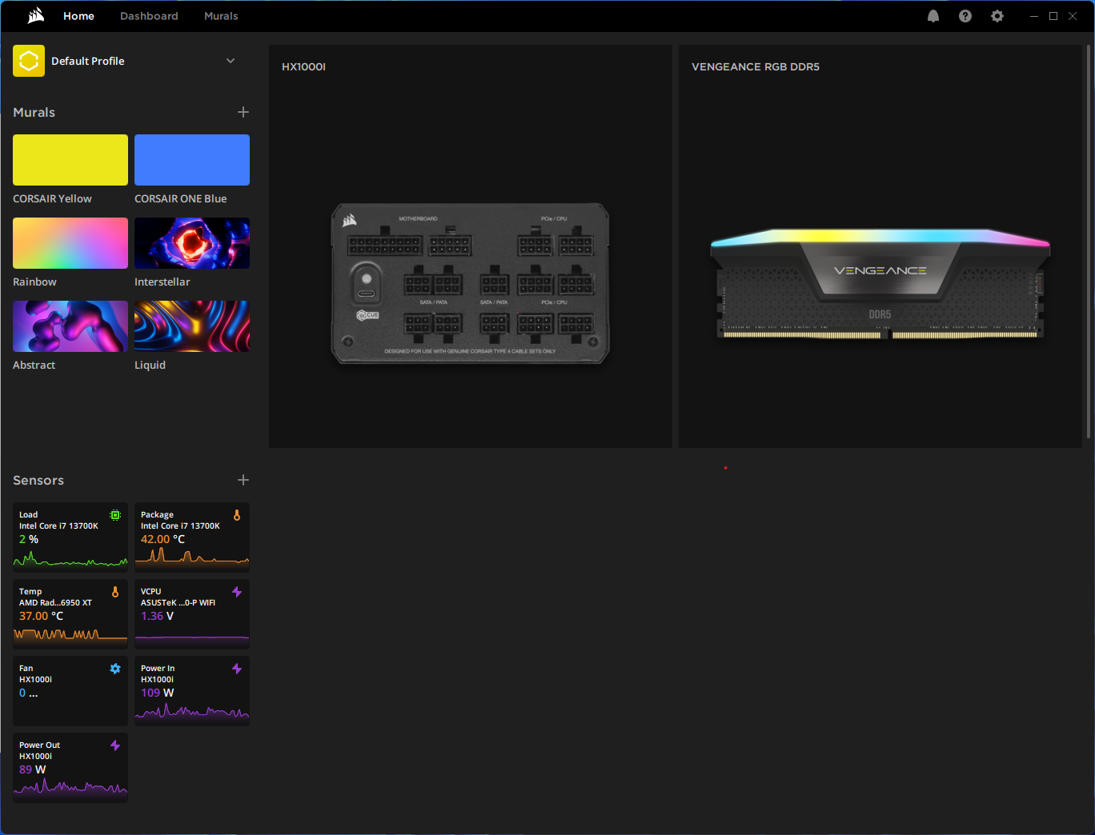Switch to the Murals tab
1095x835 pixels.
point(221,16)
